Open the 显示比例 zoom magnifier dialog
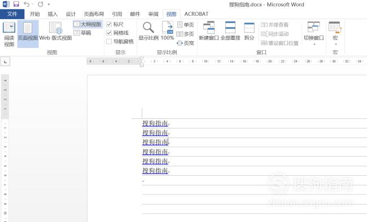The height and width of the screenshot is (222, 367). pos(148,31)
